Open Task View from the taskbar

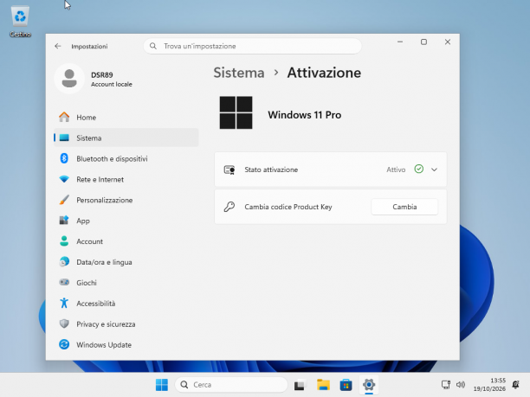click(299, 385)
